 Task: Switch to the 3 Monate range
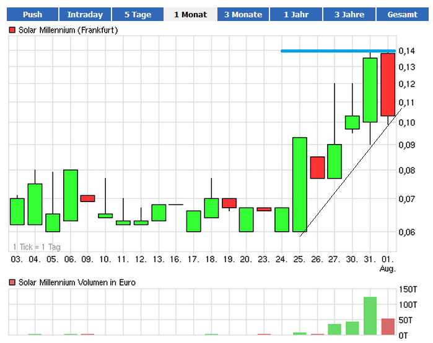[x=243, y=14]
